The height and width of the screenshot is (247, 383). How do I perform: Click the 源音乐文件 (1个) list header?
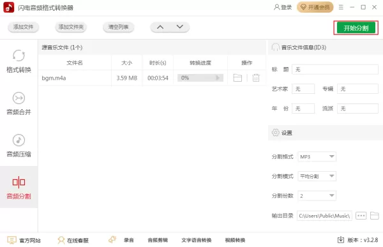point(62,47)
